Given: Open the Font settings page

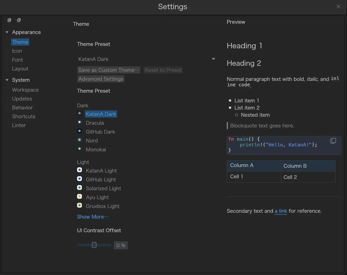Looking at the screenshot, I should coord(17,60).
